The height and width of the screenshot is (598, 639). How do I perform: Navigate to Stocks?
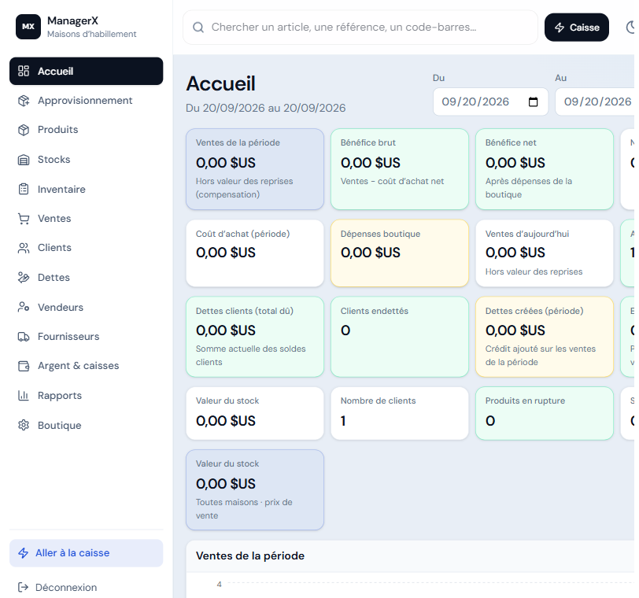click(x=87, y=160)
